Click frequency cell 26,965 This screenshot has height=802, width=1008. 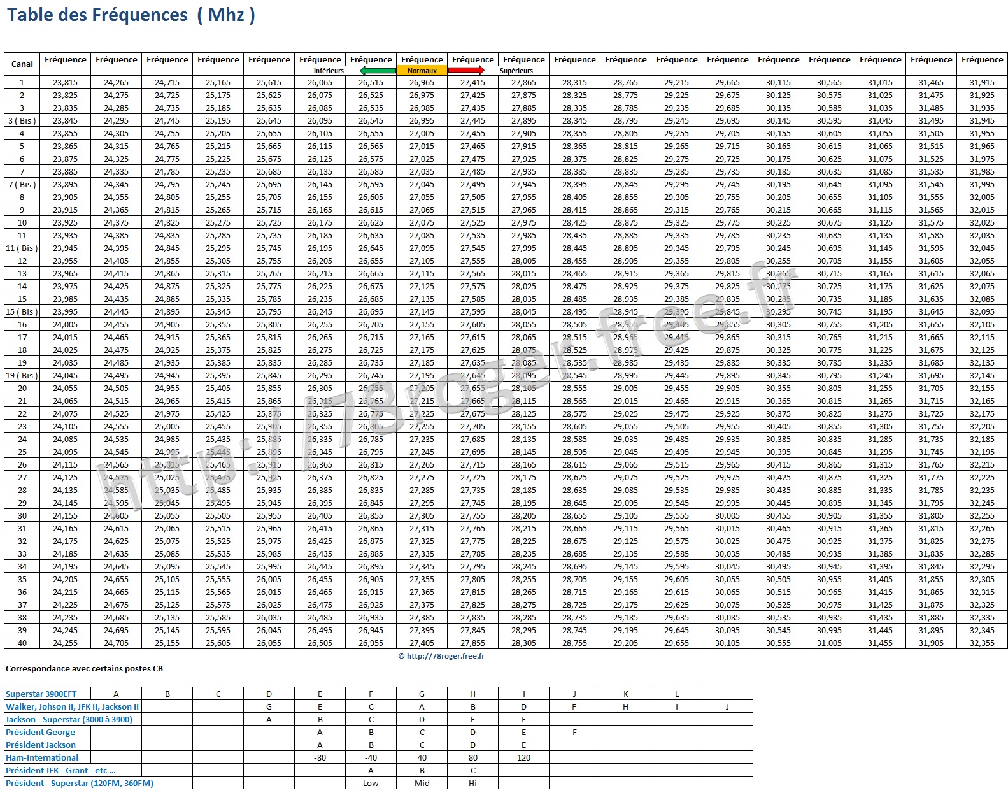coord(422,83)
